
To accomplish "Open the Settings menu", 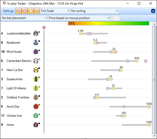I will pyautogui.click(x=8, y=11).
